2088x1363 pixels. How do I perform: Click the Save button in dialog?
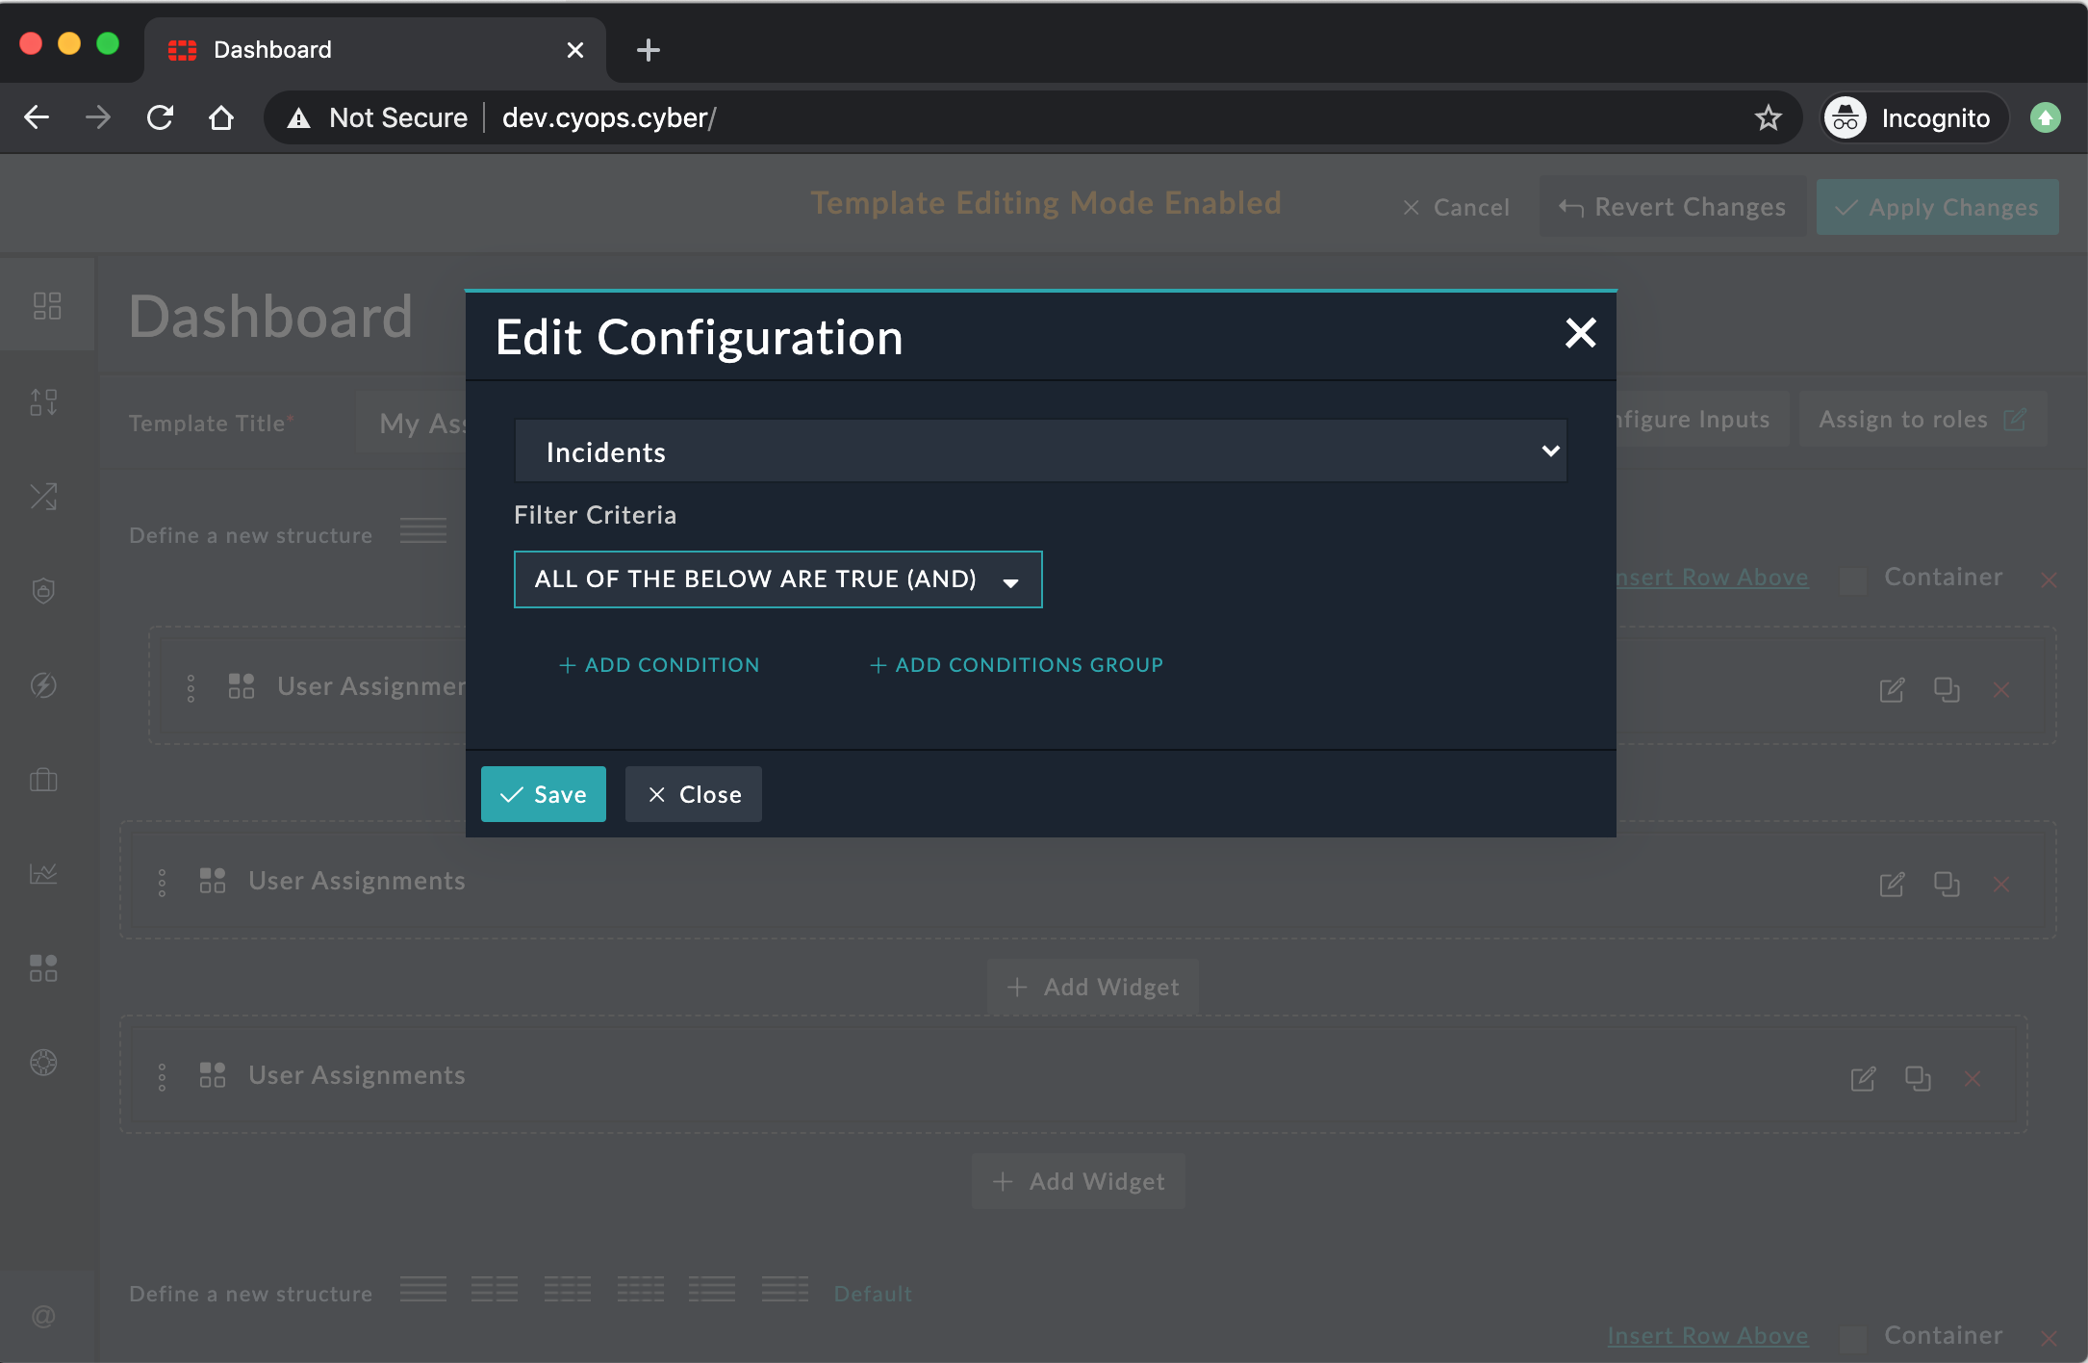pos(543,794)
